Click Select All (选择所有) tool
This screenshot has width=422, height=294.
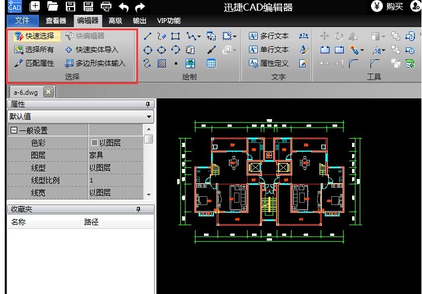pyautogui.click(x=34, y=50)
